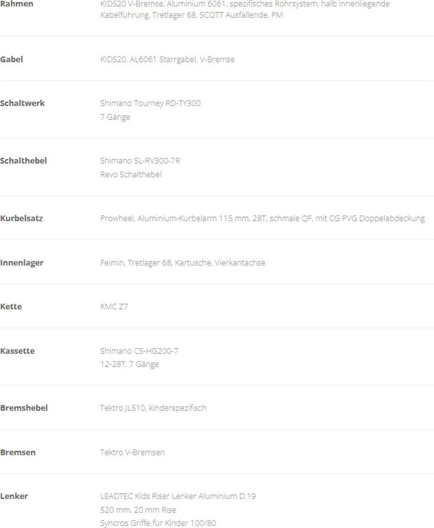This screenshot has width=434, height=528.
Task: Click the Lenker specification label
Action: (x=14, y=496)
